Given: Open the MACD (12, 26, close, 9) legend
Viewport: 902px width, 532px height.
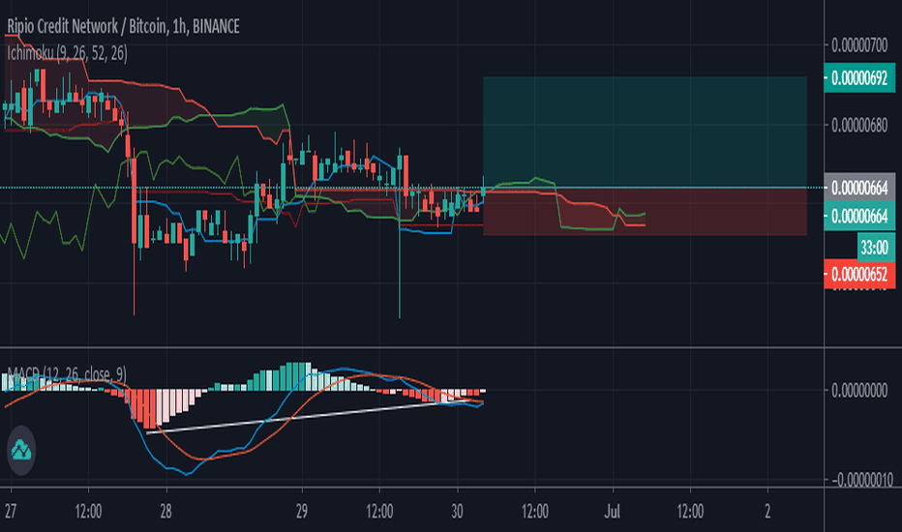Looking at the screenshot, I should click(67, 374).
